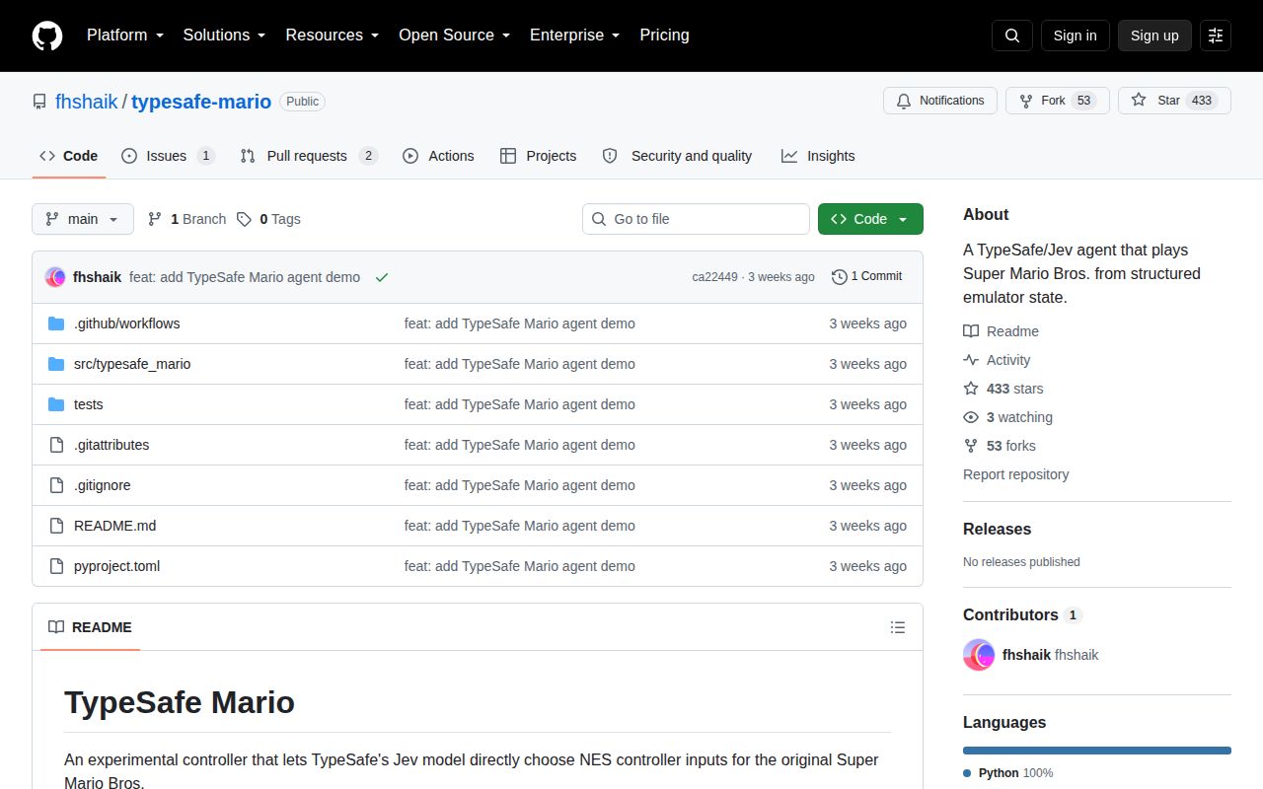Switch to the Issues tab
Screen dimensions: 1263x789
(x=168, y=156)
